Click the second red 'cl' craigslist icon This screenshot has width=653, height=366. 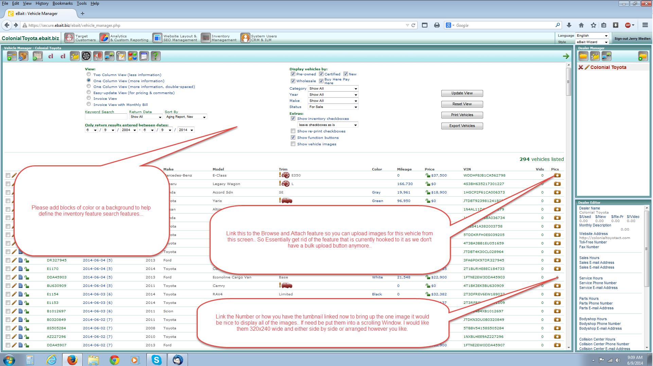(63, 56)
